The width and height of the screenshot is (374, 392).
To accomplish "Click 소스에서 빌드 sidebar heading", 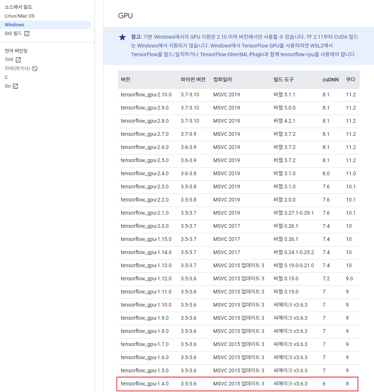I will tap(18, 7).
